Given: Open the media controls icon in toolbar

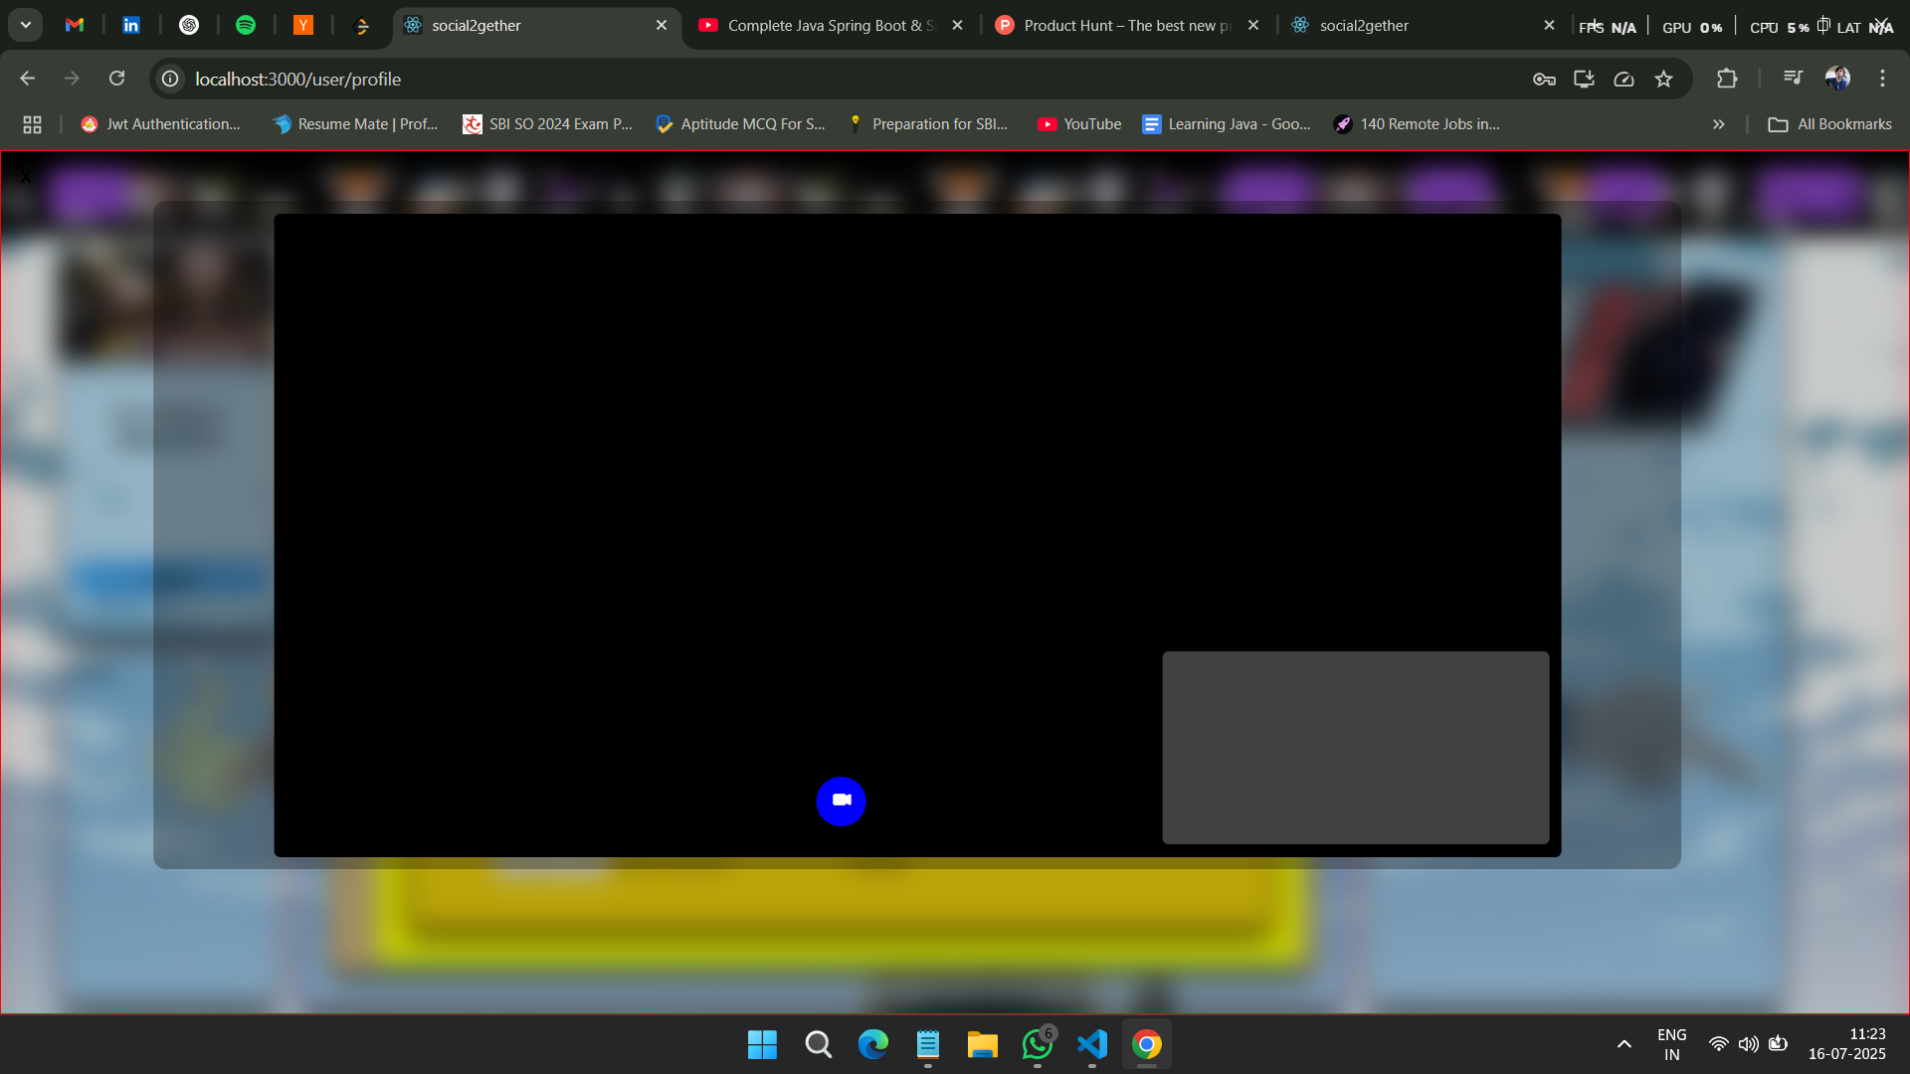Looking at the screenshot, I should click(1793, 79).
